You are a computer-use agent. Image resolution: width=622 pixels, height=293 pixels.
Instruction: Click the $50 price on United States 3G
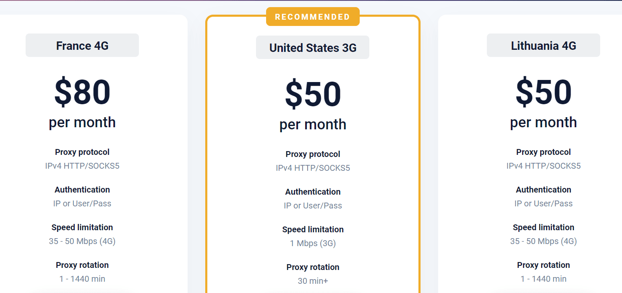pos(313,94)
